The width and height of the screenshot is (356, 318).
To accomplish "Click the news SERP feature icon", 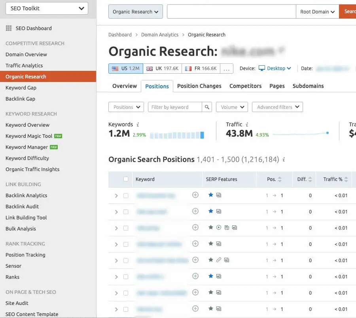I will pyautogui.click(x=227, y=228).
